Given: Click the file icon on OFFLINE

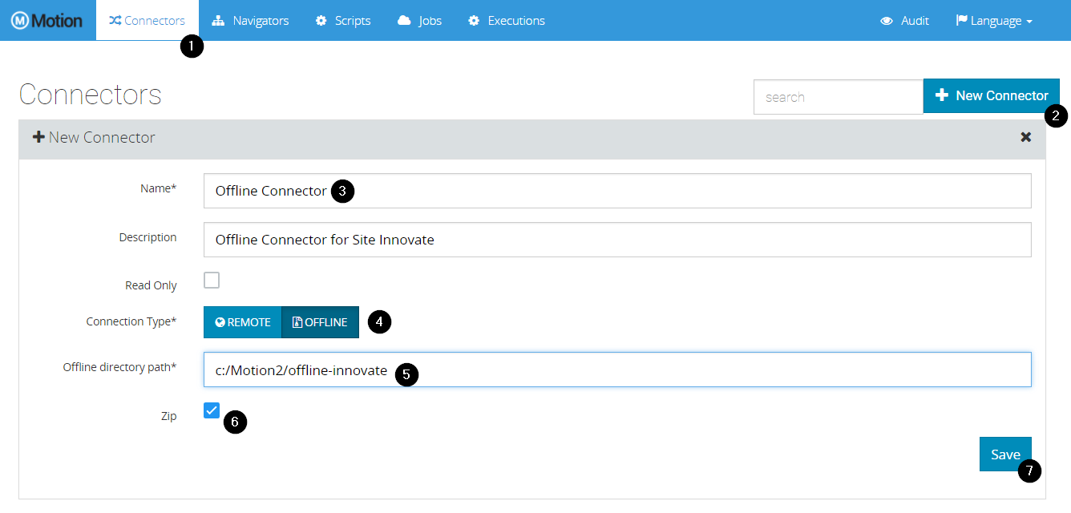Looking at the screenshot, I should (297, 322).
